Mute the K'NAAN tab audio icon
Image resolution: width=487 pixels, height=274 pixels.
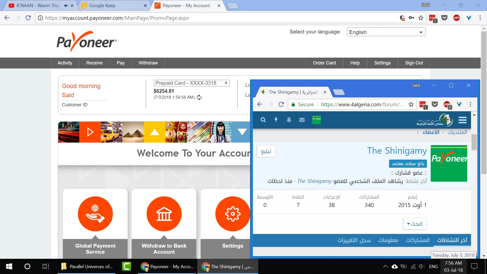(x=66, y=6)
